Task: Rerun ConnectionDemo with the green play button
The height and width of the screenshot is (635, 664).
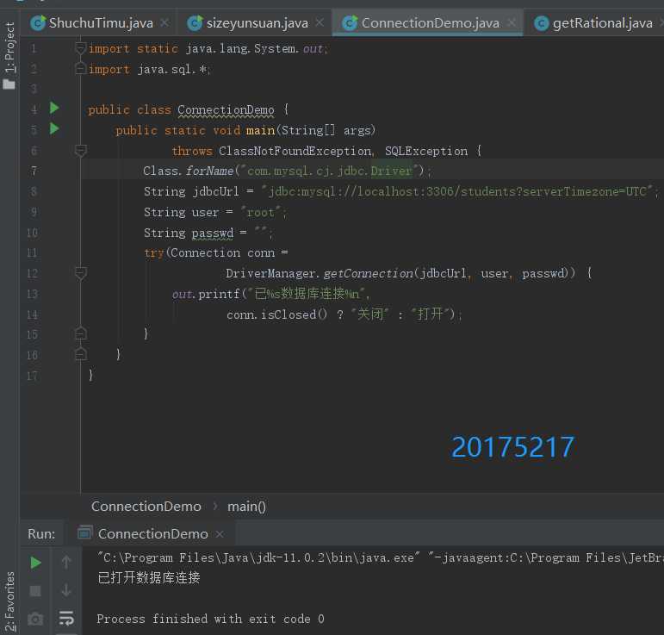Action: 35,563
